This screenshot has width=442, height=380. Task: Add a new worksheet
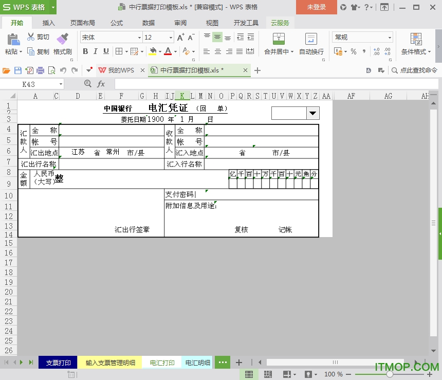239,363
